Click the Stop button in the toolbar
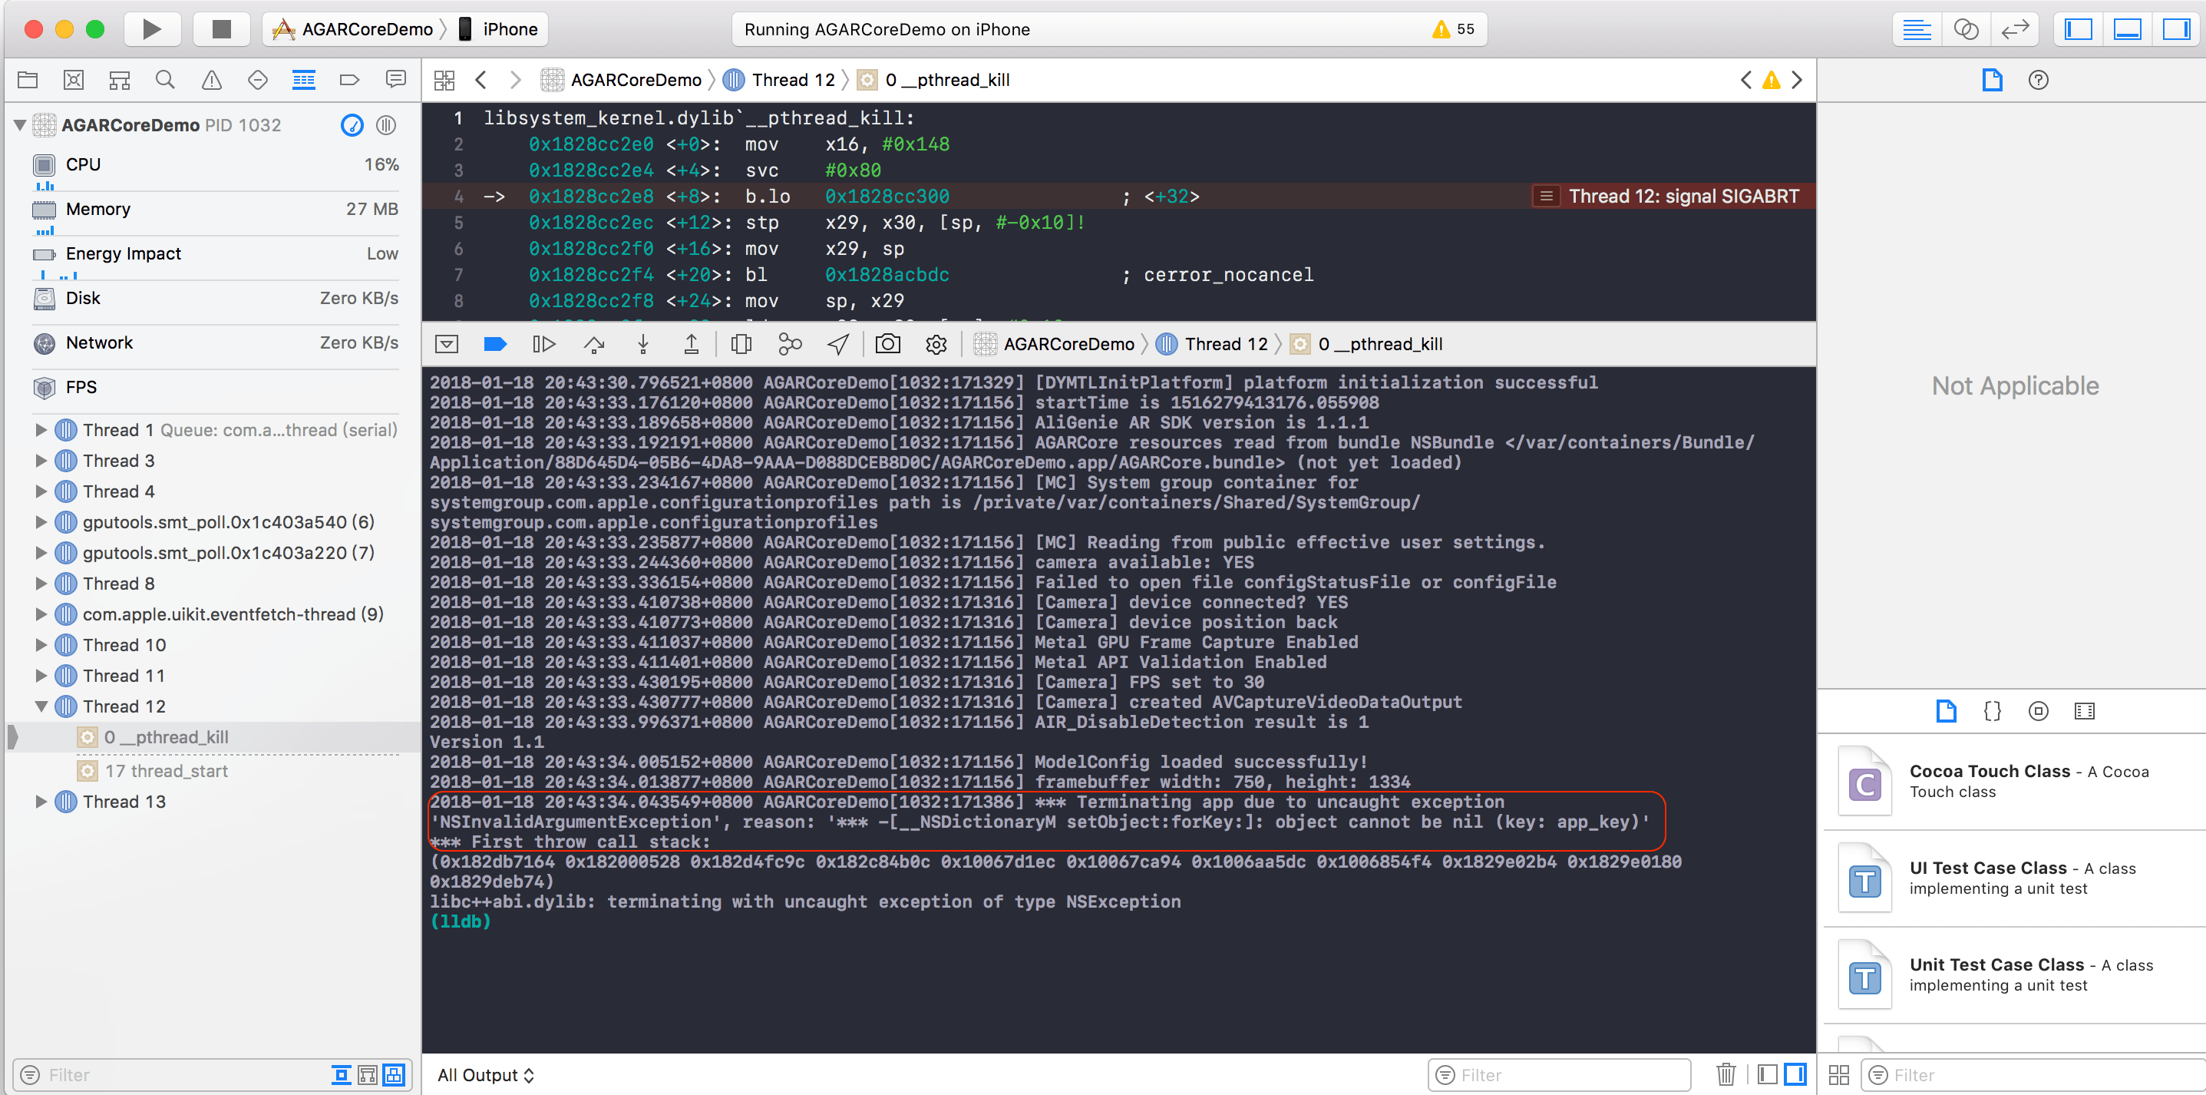Viewport: 2206px width, 1095px height. [221, 29]
